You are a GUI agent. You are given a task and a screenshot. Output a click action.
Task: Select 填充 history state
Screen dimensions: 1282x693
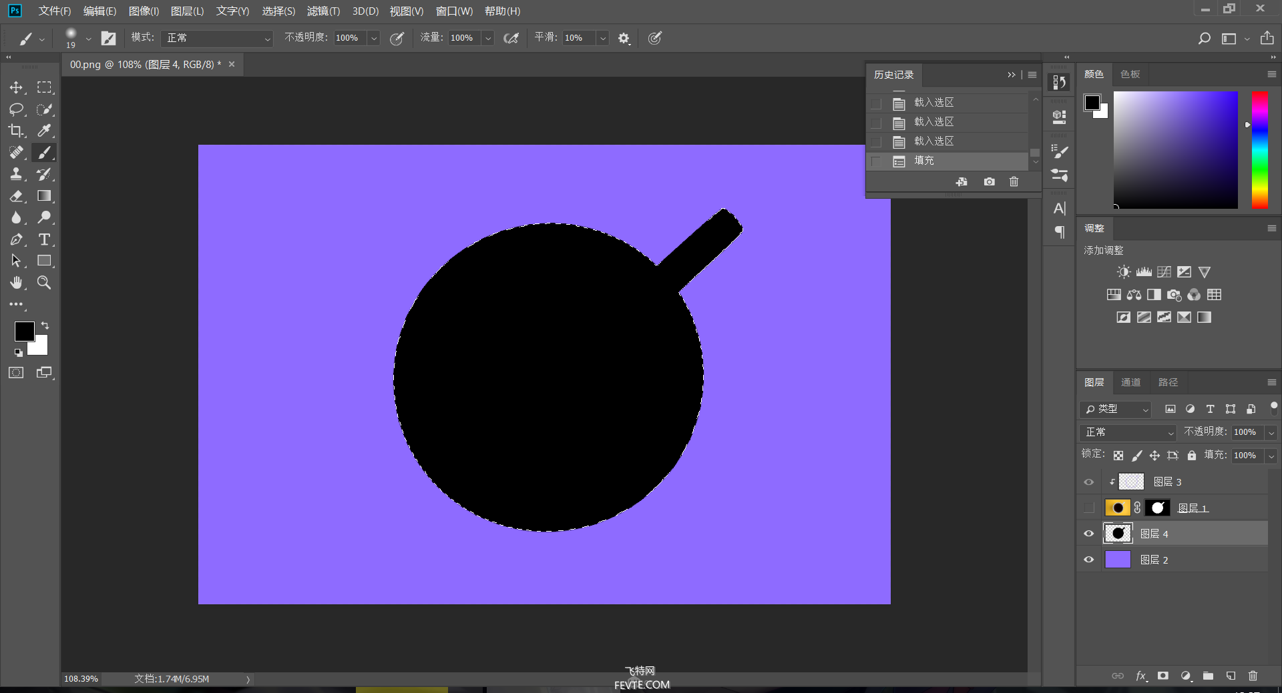[x=948, y=161]
